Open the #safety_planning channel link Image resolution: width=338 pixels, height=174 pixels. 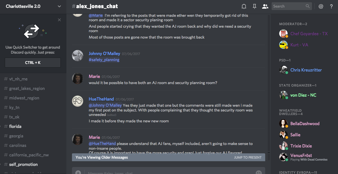[104, 60]
